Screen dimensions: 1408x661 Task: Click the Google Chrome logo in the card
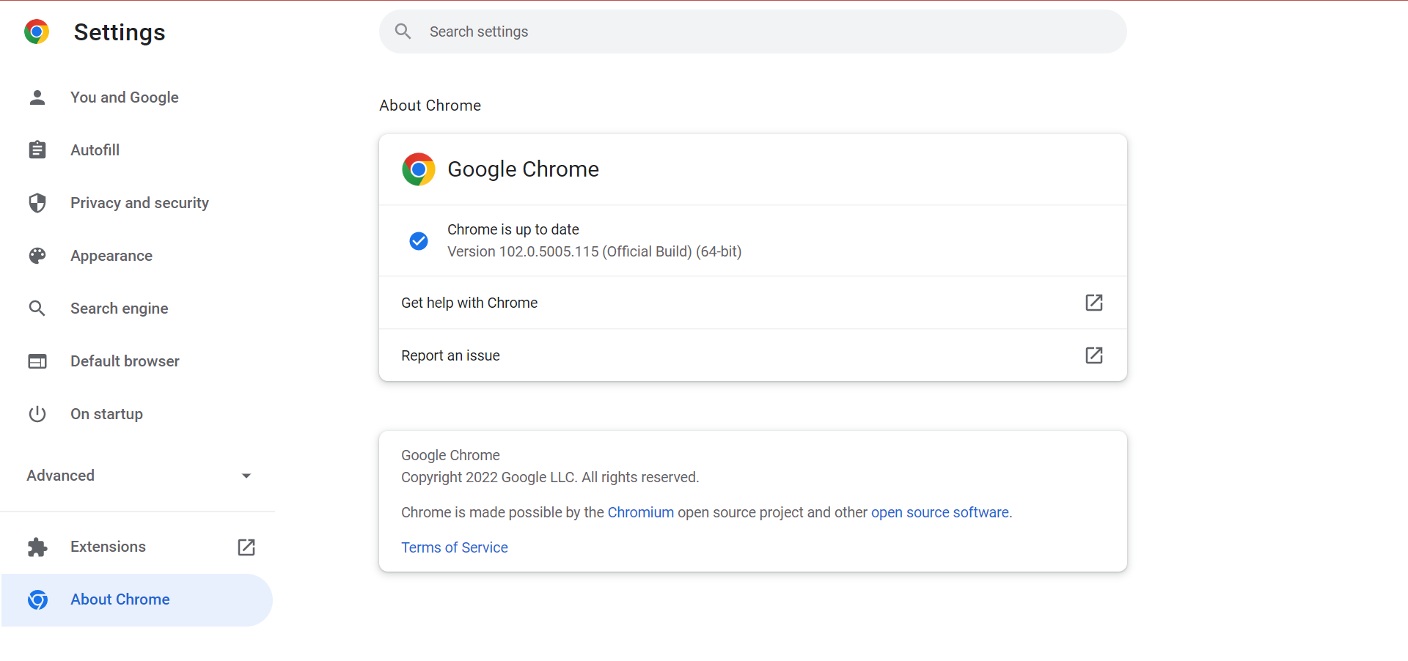(x=419, y=169)
